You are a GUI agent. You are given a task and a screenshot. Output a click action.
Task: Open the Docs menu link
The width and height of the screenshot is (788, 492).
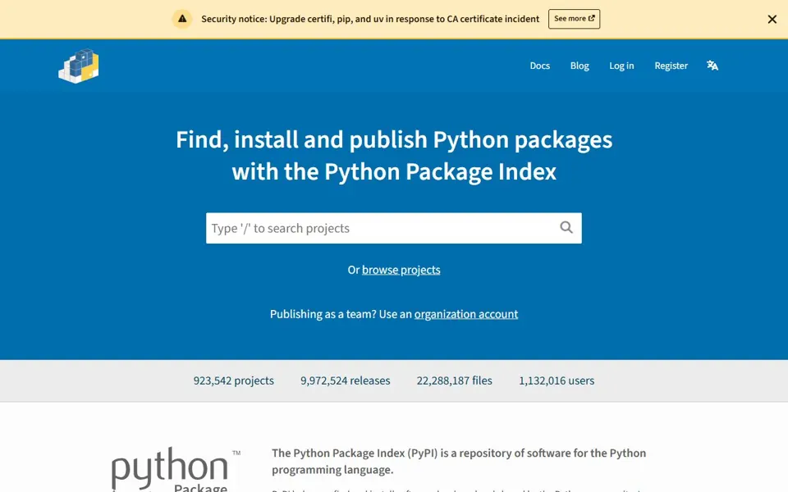pos(540,66)
